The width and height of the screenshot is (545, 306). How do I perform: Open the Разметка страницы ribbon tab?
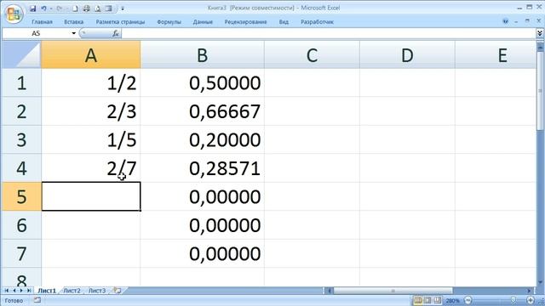(x=120, y=22)
